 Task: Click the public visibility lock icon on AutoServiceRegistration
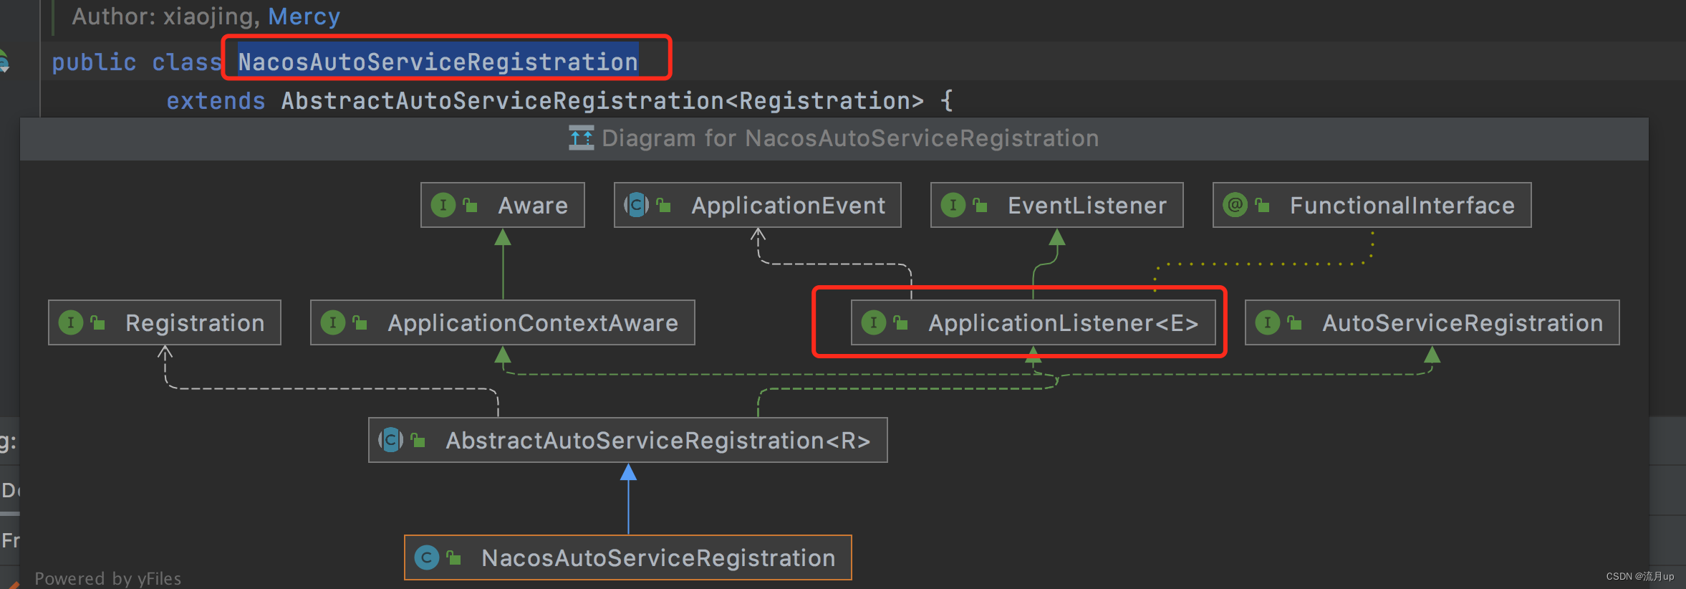[1294, 323]
